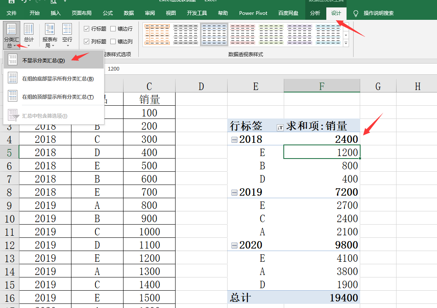Click icon beside 在组的底部显示所有分类汇总 entry

[13, 78]
